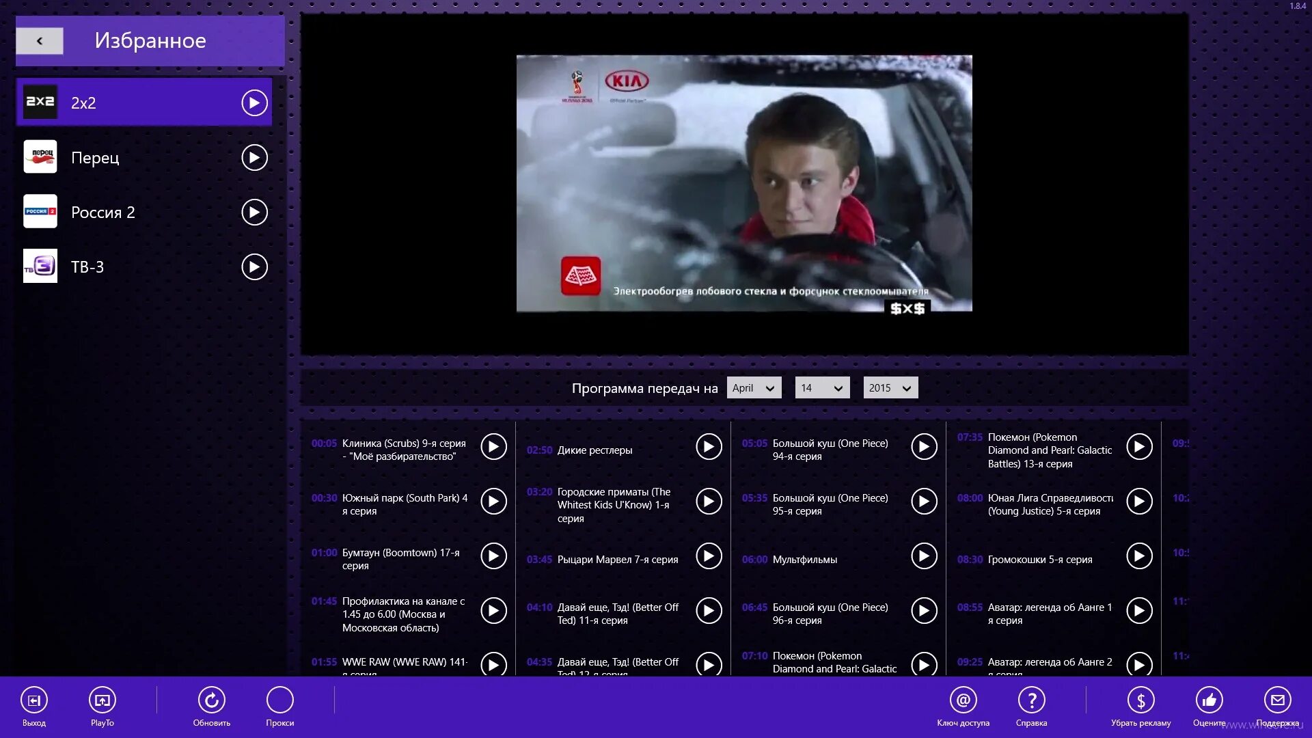Open the Справка help icon
Screen dimensions: 1312x738
(x=1031, y=700)
